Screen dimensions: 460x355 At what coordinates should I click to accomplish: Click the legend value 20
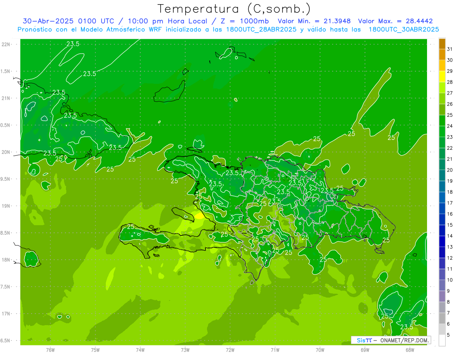450,170
